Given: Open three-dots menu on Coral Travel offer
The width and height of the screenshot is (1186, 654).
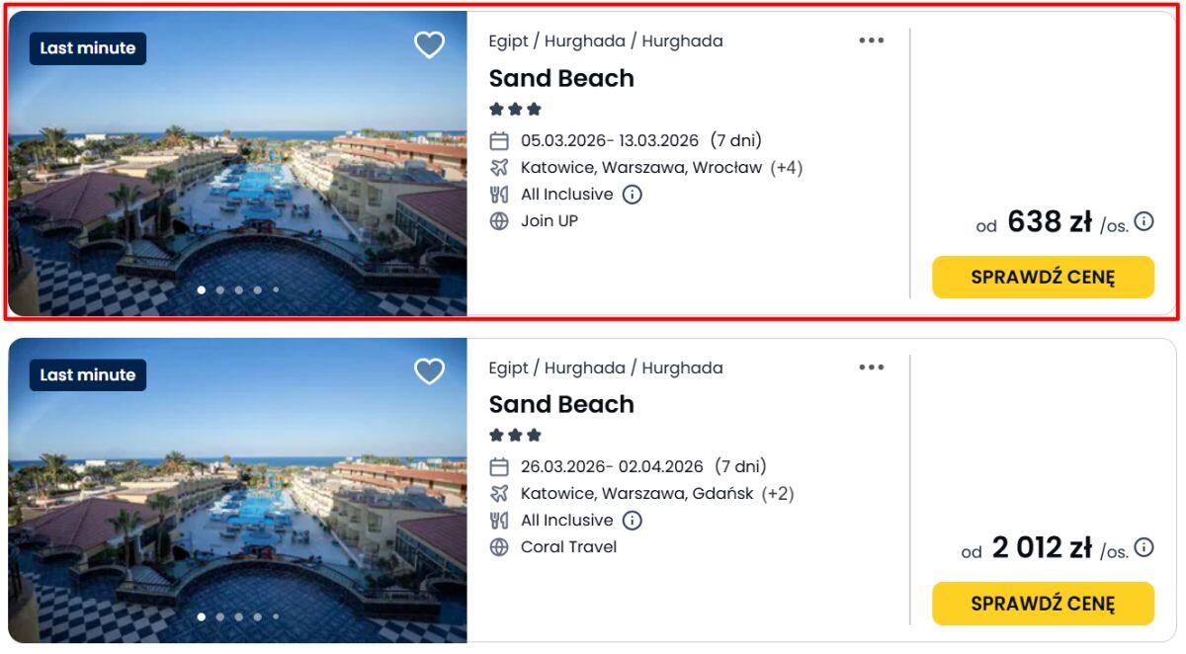Looking at the screenshot, I should pyautogui.click(x=871, y=368).
